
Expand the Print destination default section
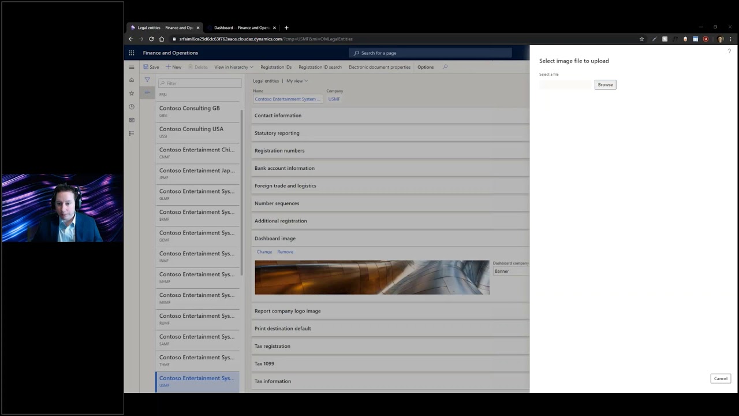(x=391, y=329)
